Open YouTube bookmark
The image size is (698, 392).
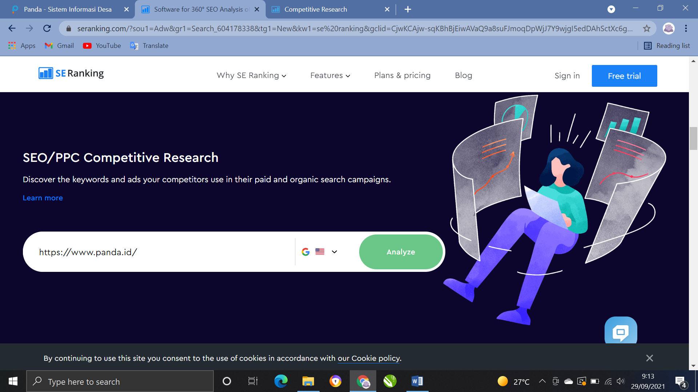click(102, 46)
